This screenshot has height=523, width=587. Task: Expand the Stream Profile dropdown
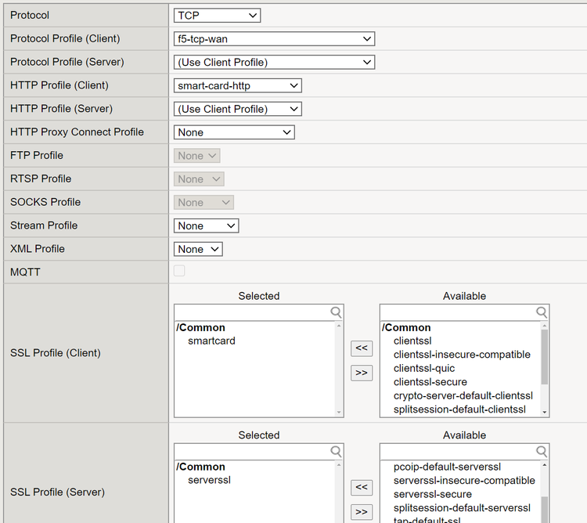(x=206, y=225)
